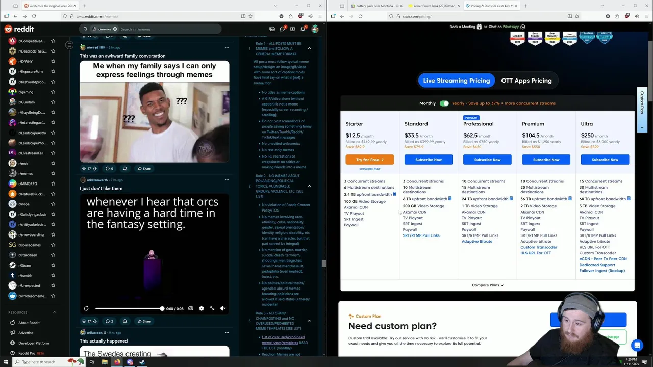
Task: Click the video progress slider in orcs post
Action: click(x=129, y=308)
